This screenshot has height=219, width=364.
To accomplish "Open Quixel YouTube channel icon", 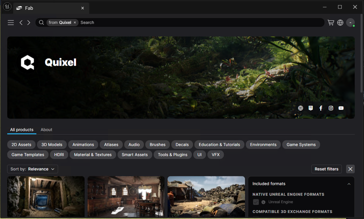I will 341,108.
